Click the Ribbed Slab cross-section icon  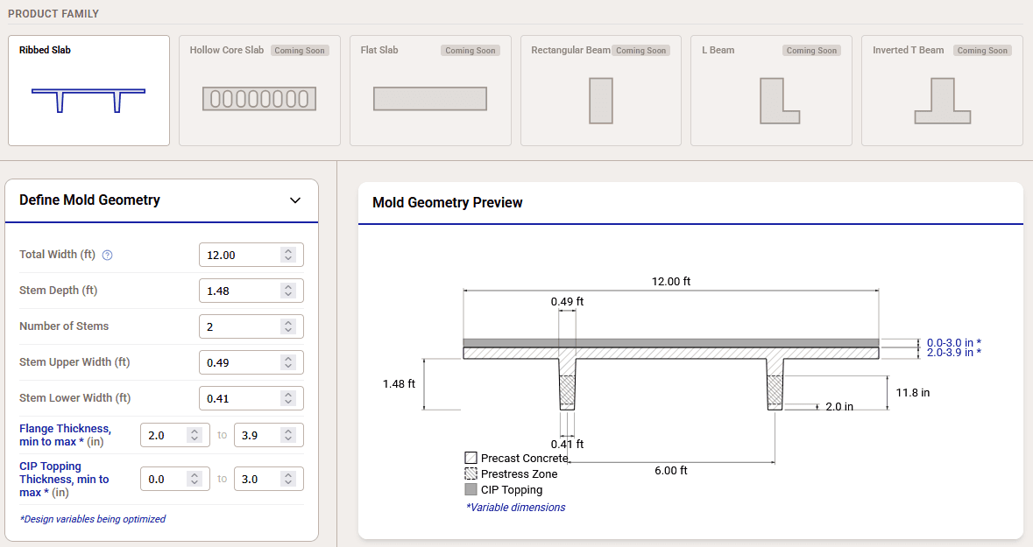tap(88, 98)
